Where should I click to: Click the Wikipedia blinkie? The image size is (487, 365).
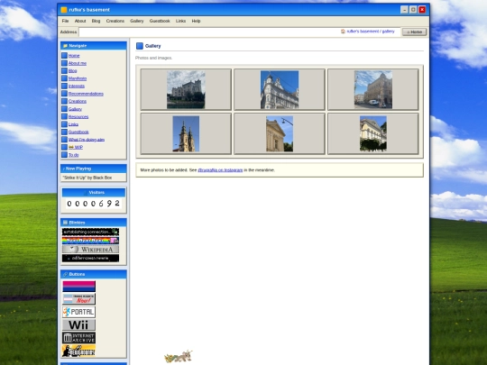click(90, 250)
